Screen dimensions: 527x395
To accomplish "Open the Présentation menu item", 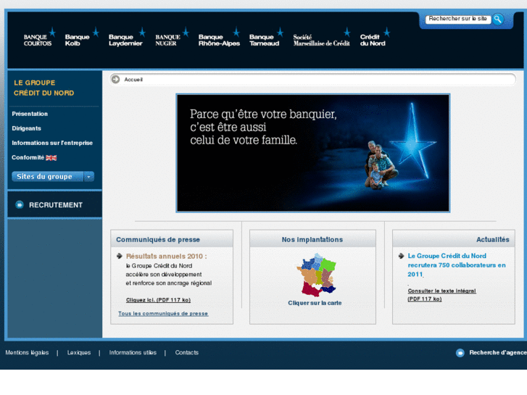I will [x=30, y=114].
